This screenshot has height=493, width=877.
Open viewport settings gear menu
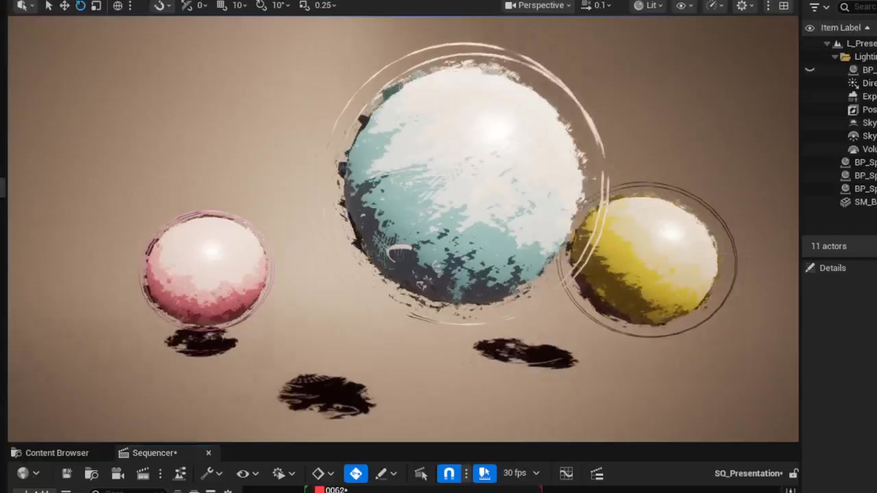point(745,5)
